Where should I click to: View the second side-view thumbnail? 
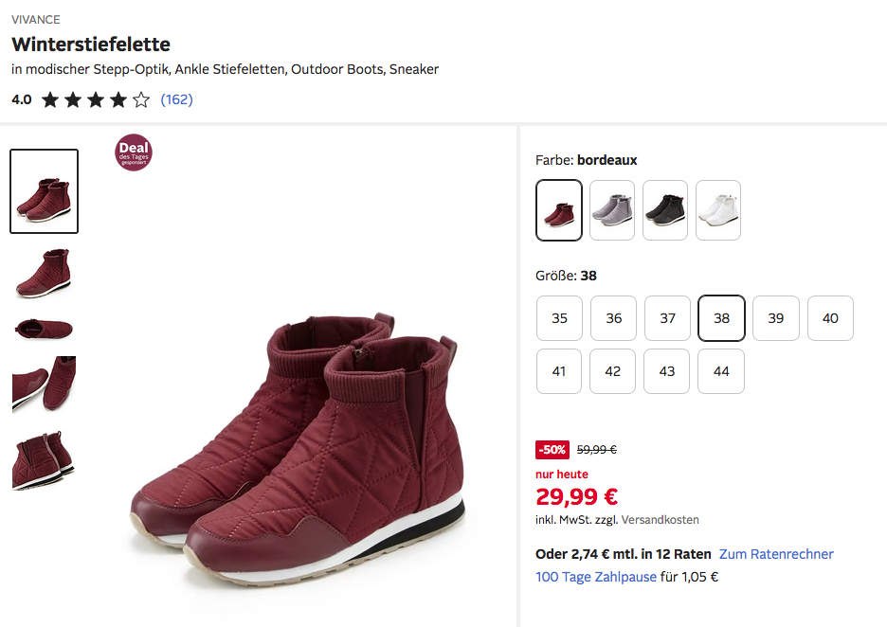click(44, 273)
